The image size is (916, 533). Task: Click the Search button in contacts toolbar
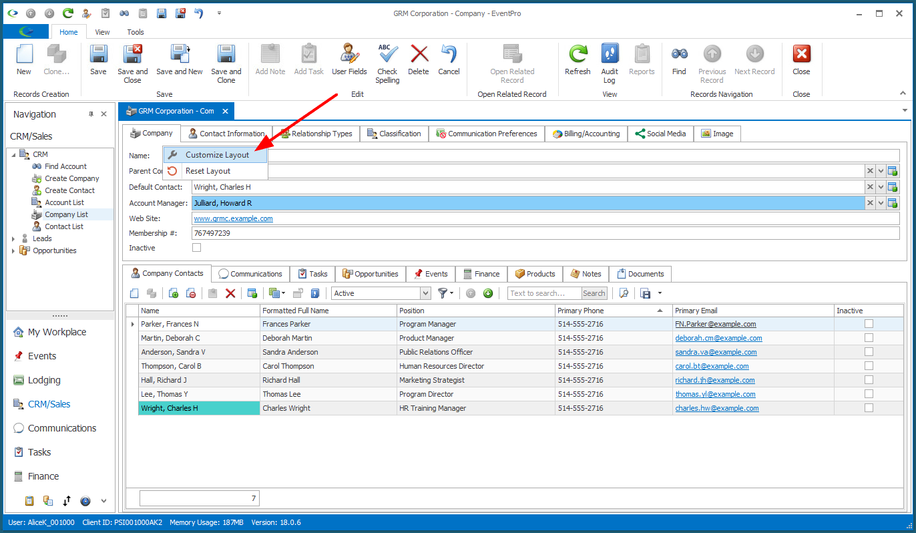tap(594, 293)
